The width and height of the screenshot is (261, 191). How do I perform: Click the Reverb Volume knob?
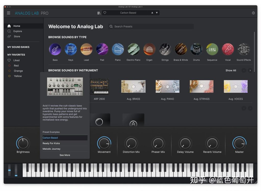point(212,143)
